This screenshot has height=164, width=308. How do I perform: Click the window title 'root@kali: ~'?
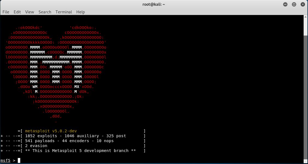click(154, 4)
